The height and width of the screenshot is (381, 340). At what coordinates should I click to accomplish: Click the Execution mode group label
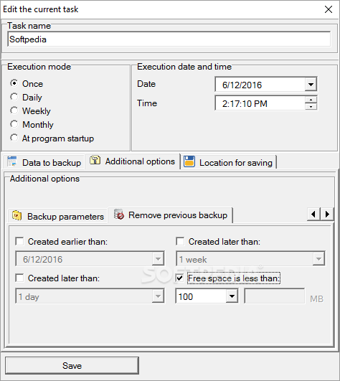(39, 66)
